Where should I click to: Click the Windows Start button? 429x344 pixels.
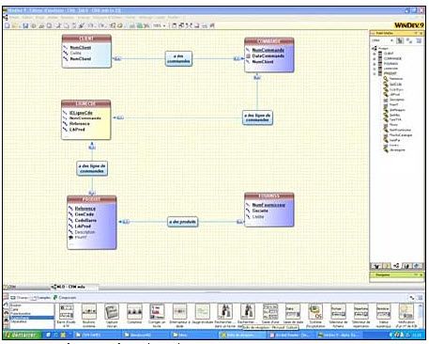(21, 336)
